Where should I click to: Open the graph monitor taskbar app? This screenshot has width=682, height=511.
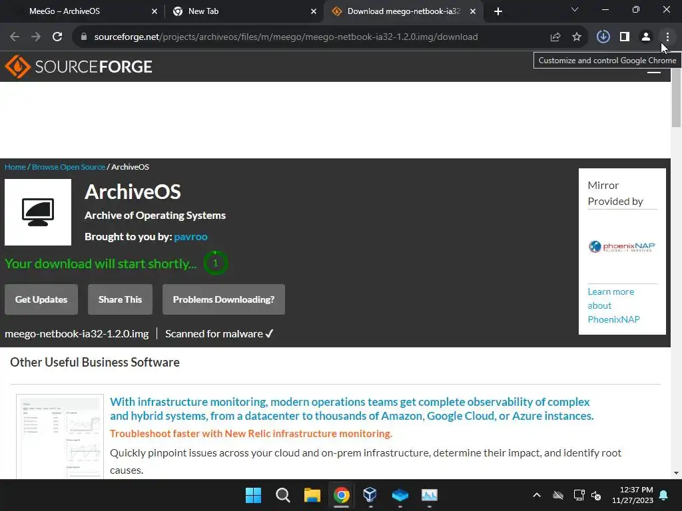point(430,495)
